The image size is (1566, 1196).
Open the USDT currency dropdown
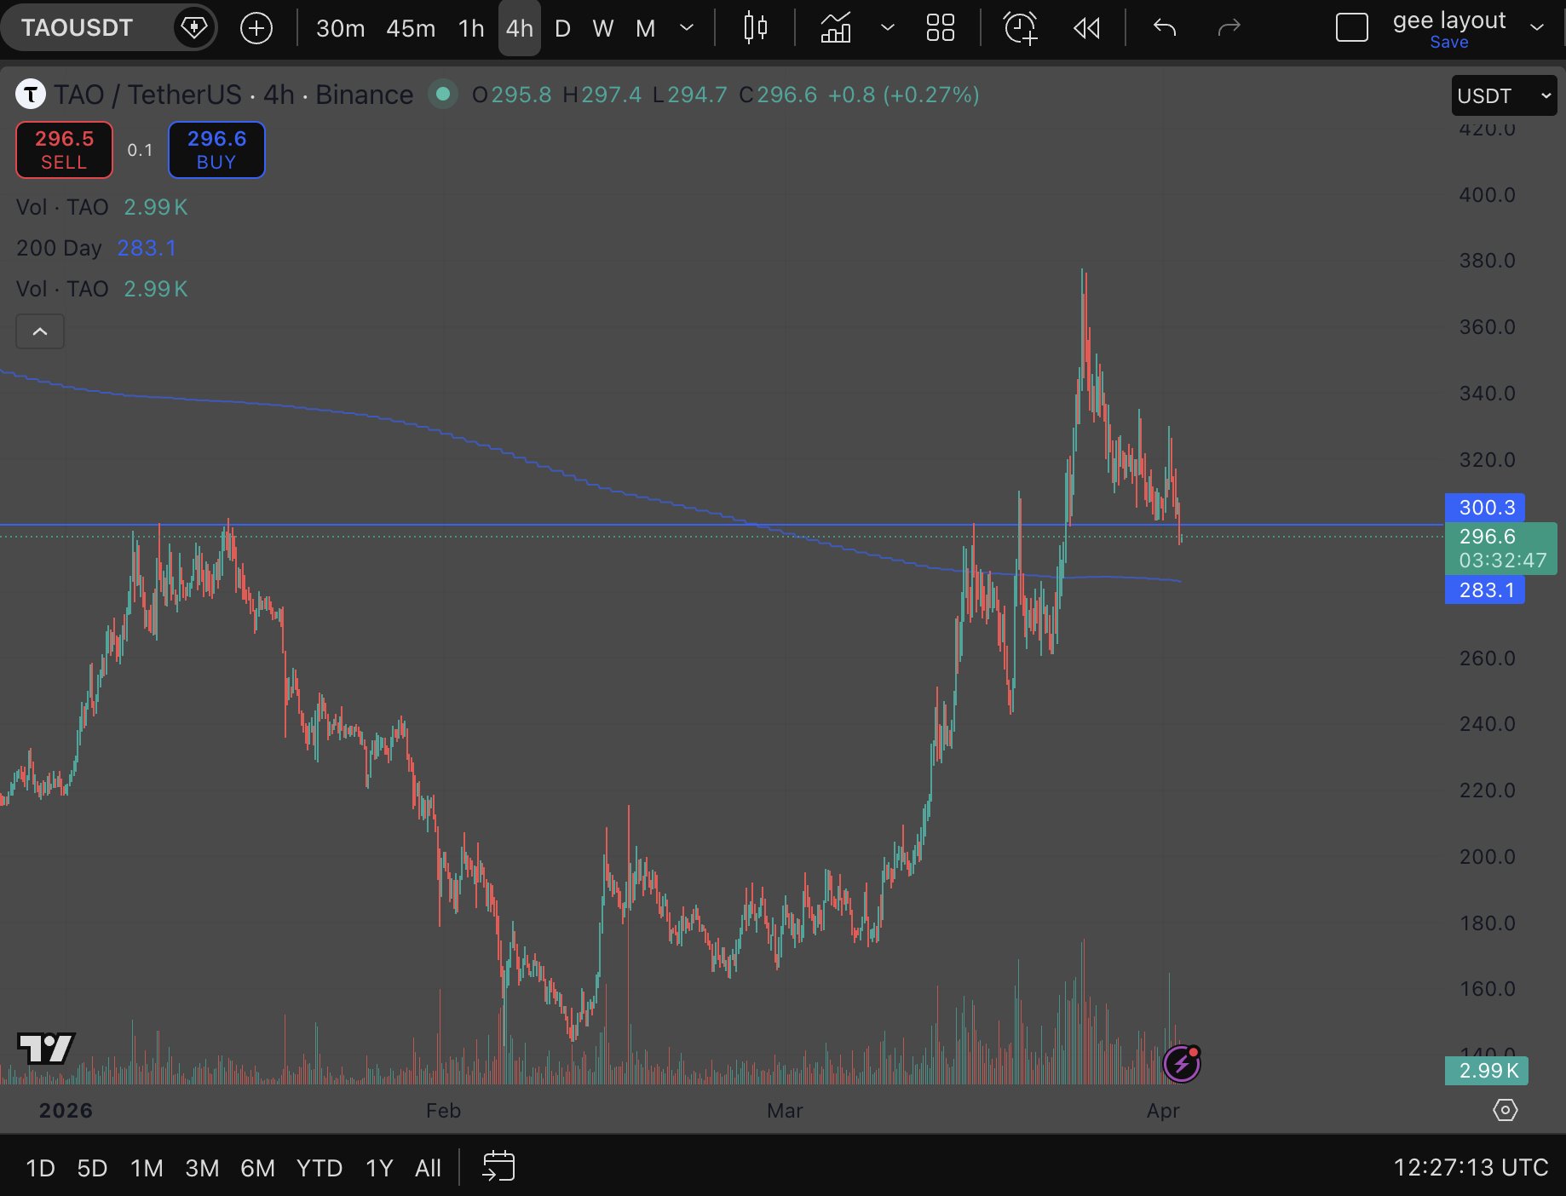(x=1503, y=95)
